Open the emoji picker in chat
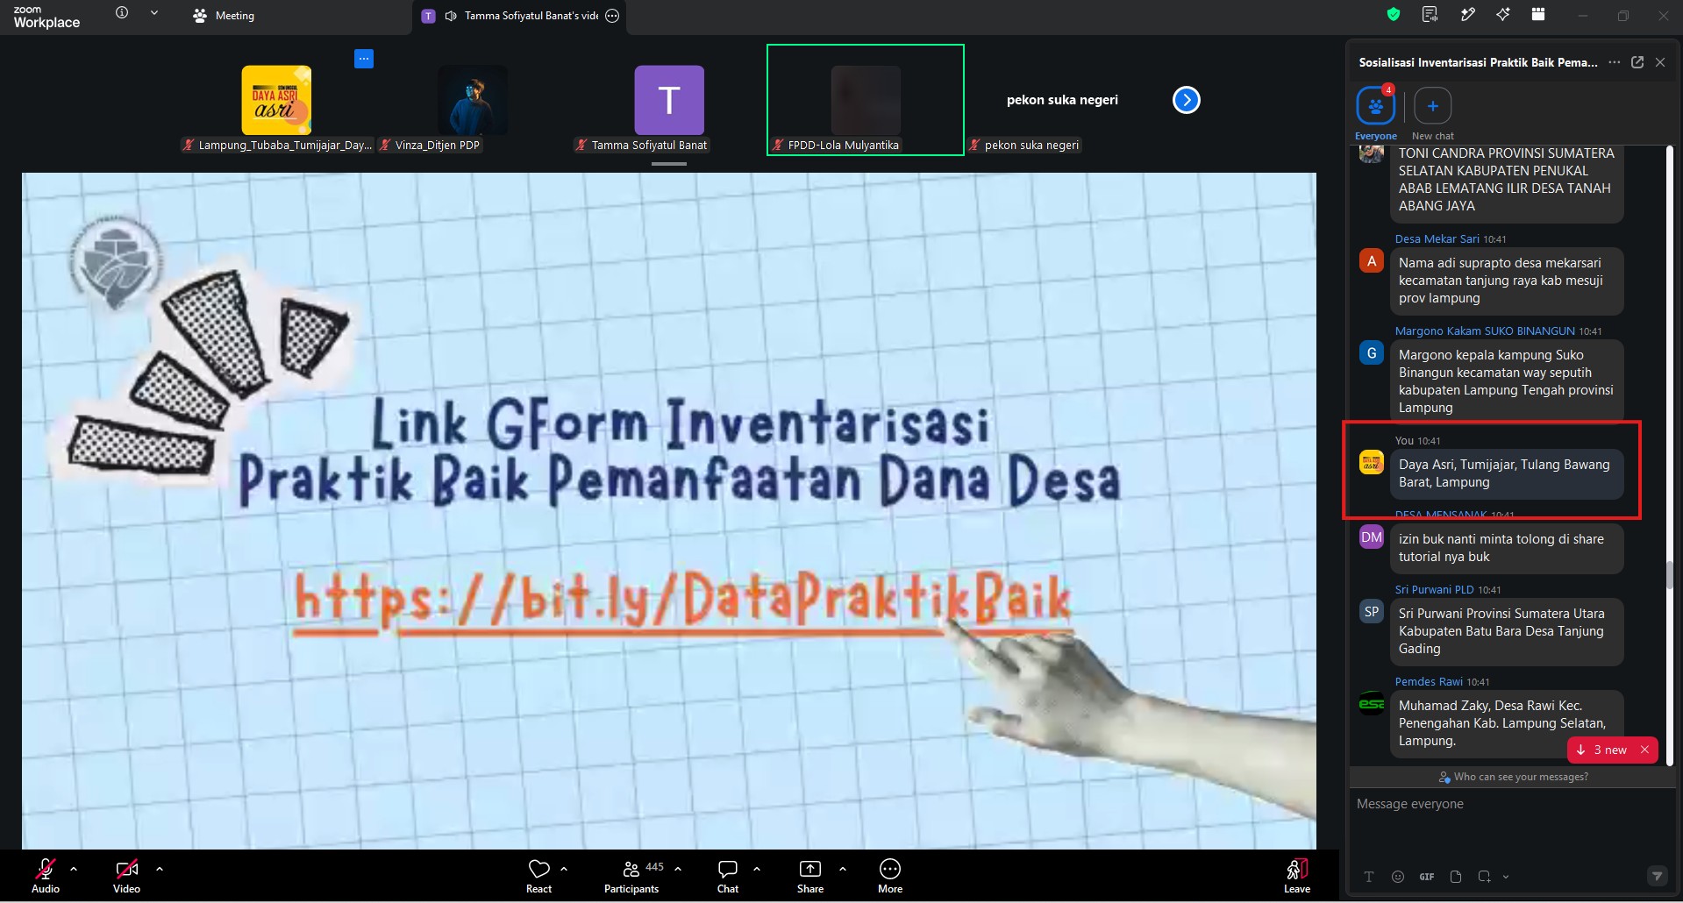 pos(1398,877)
